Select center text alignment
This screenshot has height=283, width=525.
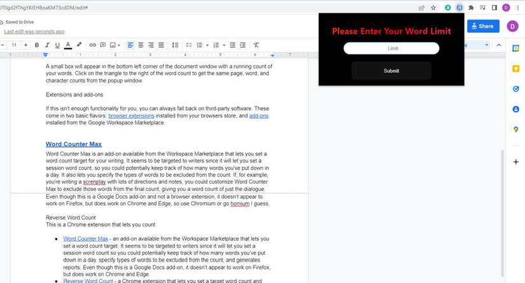point(141,45)
